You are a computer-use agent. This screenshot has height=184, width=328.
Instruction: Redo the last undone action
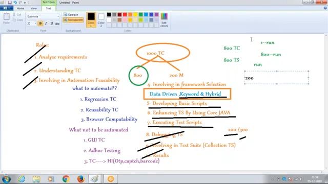coord(20,3)
